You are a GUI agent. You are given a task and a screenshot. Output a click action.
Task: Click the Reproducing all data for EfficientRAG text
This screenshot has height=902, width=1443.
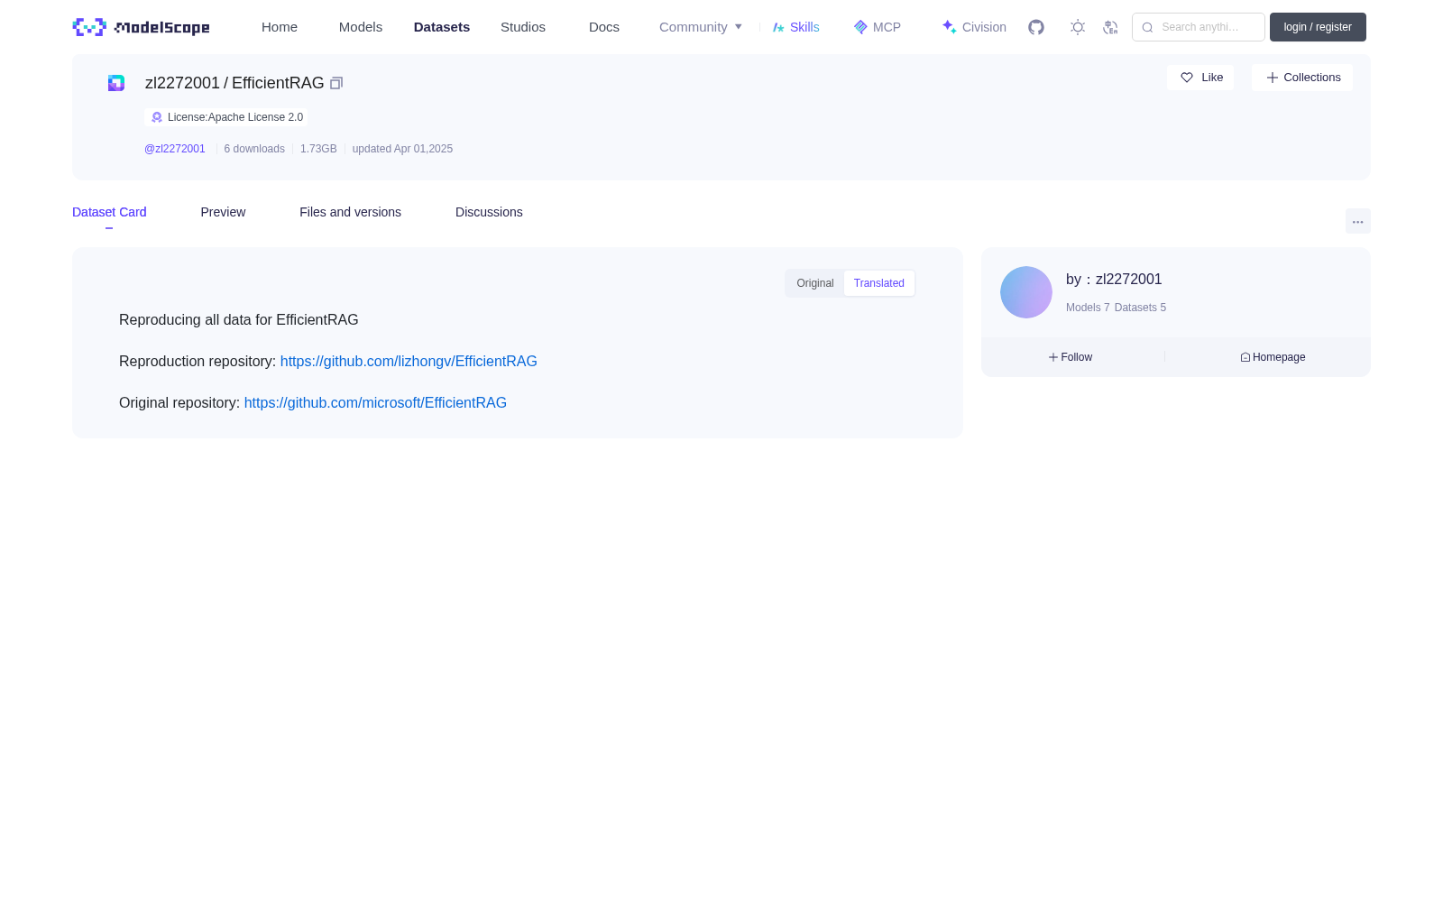click(239, 319)
